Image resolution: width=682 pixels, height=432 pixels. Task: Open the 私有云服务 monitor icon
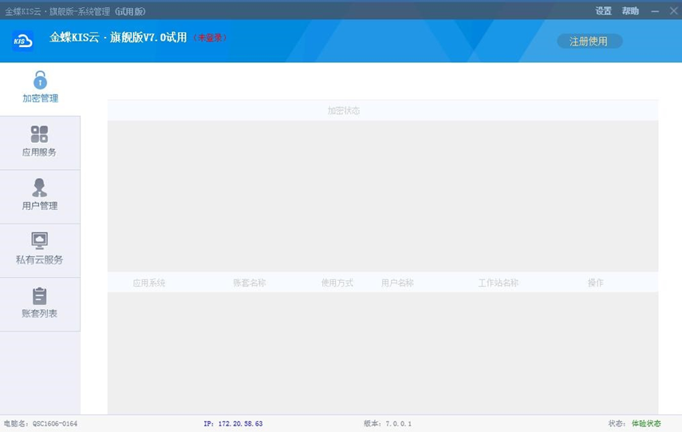[40, 241]
